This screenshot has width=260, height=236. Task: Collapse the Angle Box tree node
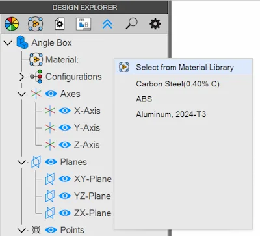pos(8,43)
